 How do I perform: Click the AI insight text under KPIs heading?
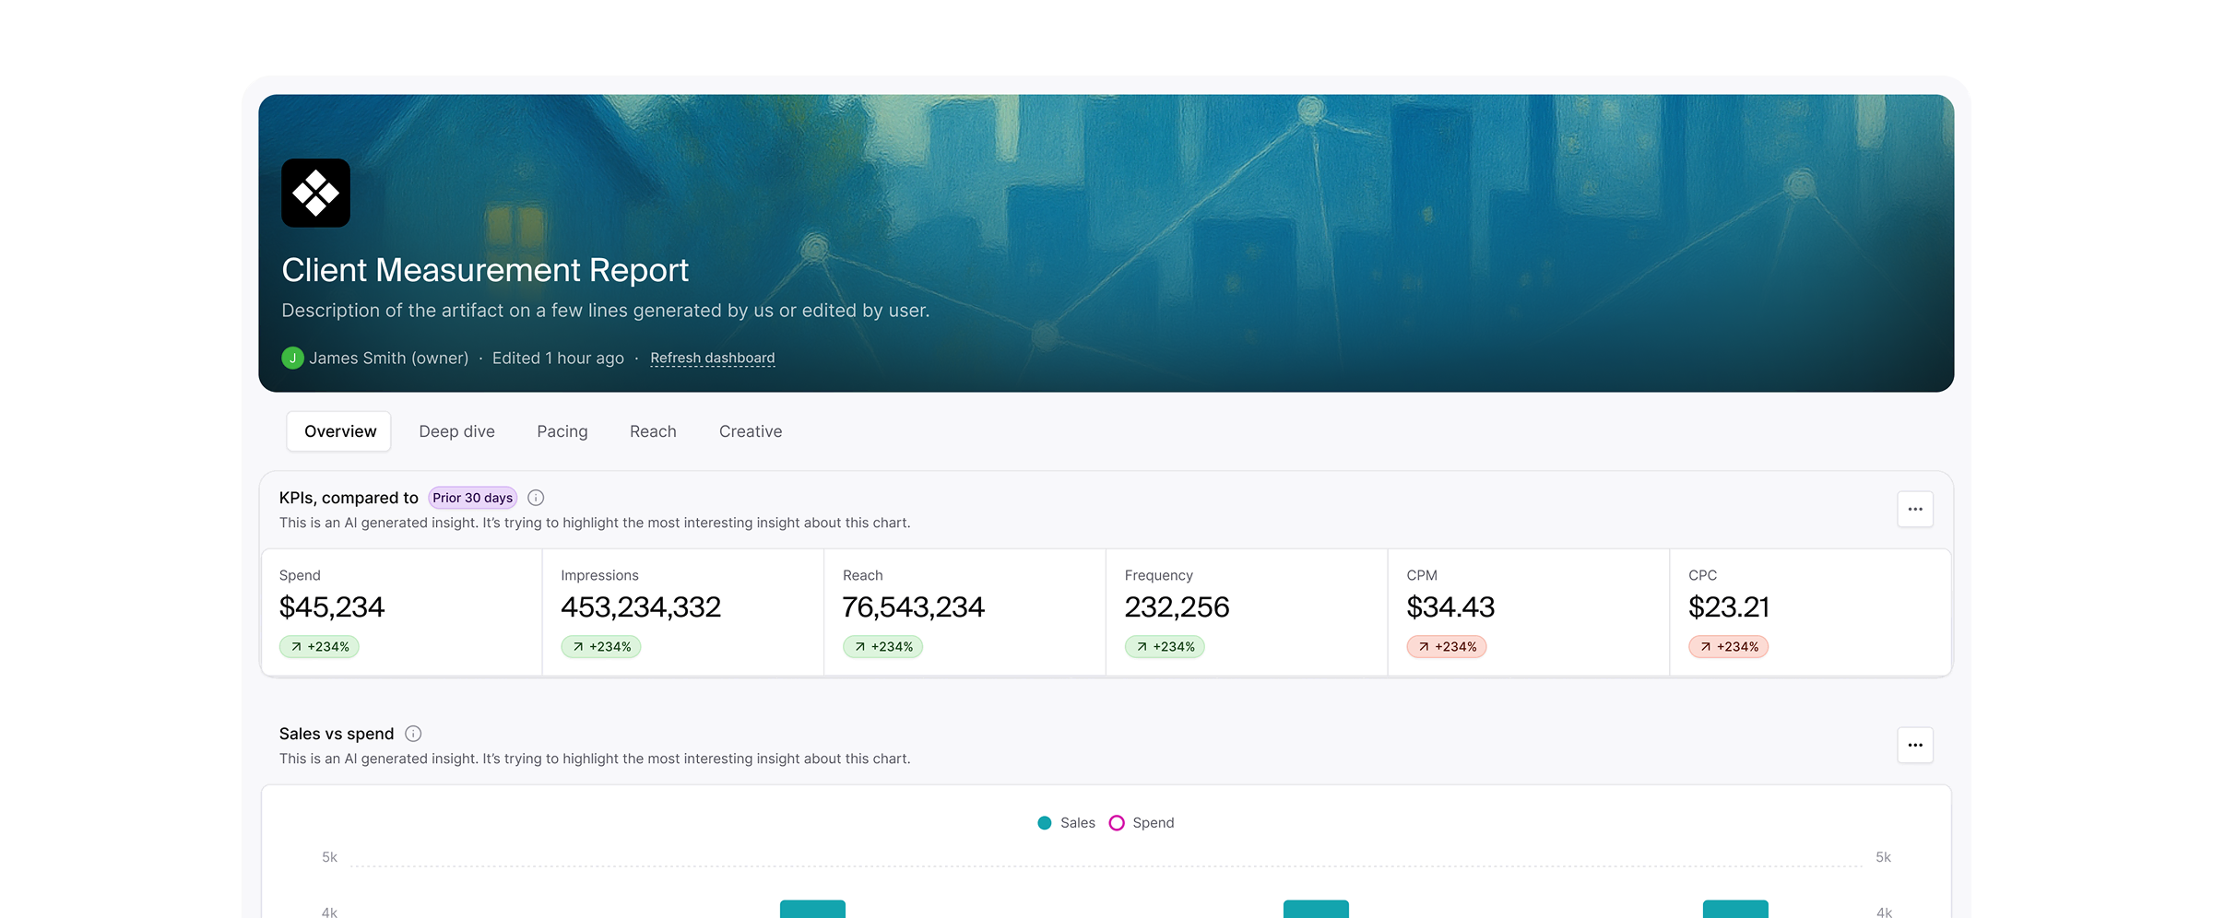pos(595,523)
